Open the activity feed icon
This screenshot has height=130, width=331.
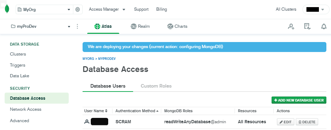click(x=307, y=26)
